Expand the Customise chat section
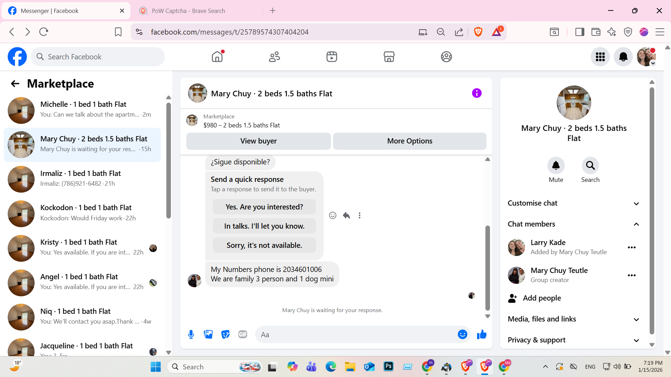The height and width of the screenshot is (377, 671). coord(573,203)
